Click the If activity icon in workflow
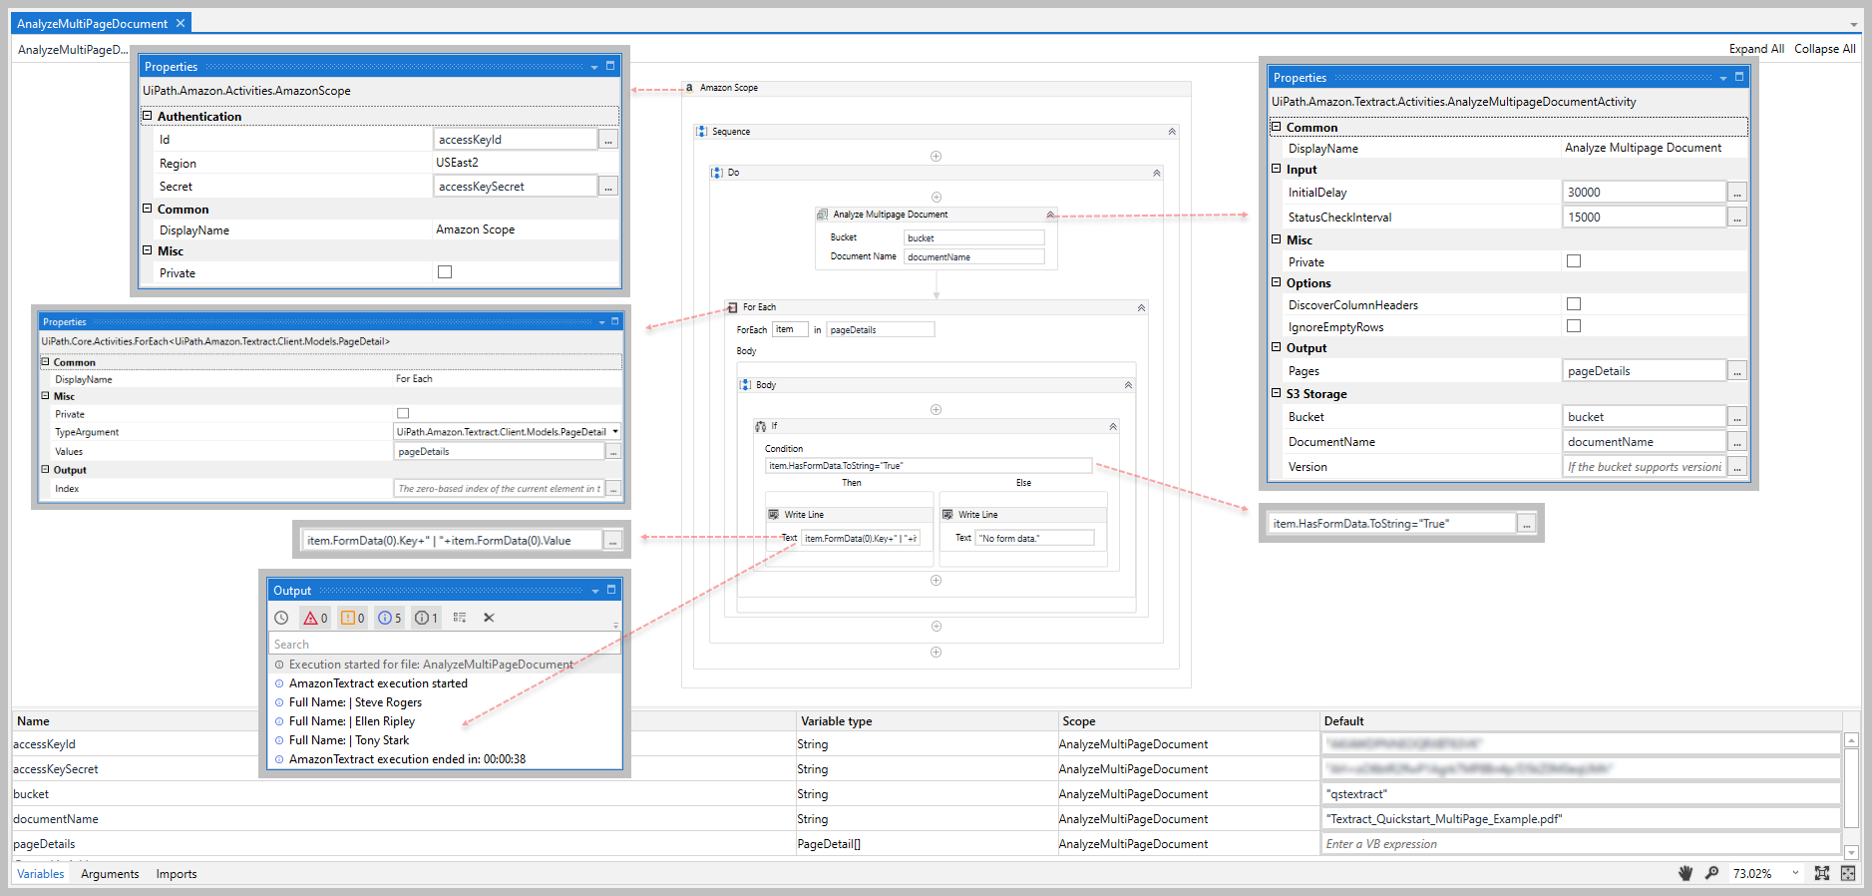 click(x=761, y=426)
